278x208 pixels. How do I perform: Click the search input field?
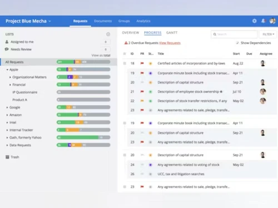tap(234, 34)
